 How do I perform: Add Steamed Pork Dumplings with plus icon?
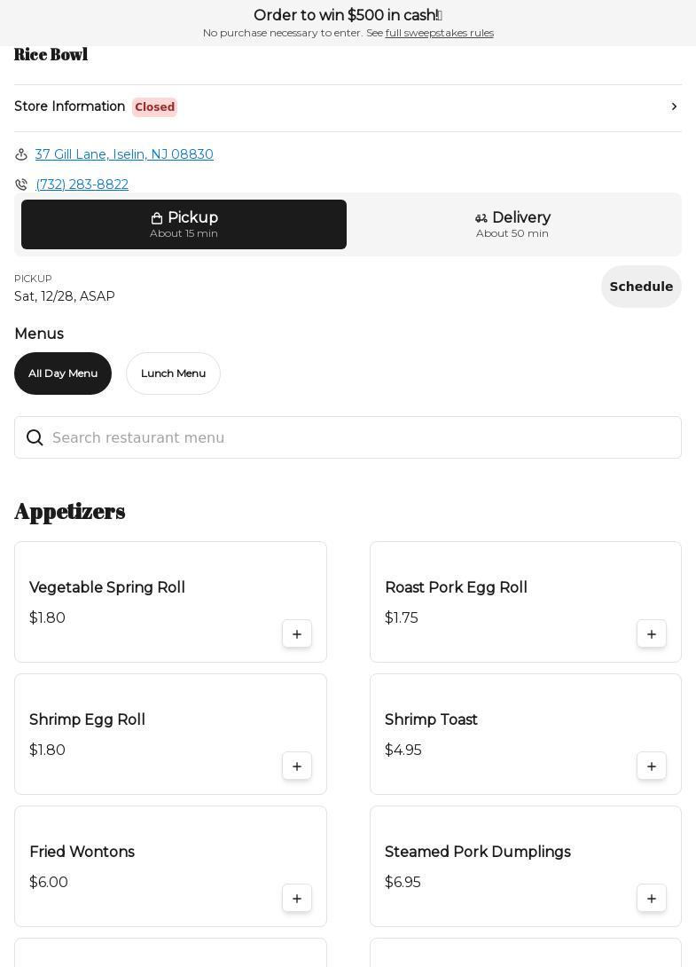[x=652, y=899]
